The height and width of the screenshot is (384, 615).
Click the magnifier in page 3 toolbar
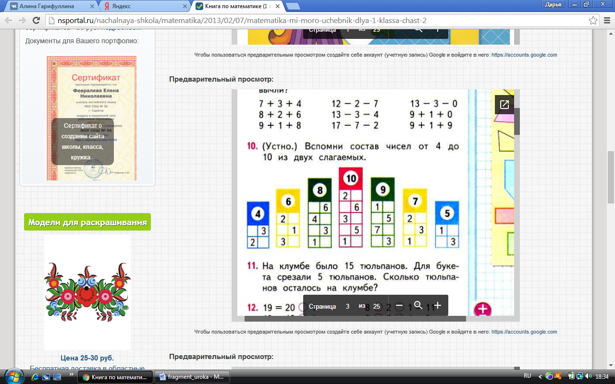[x=418, y=305]
